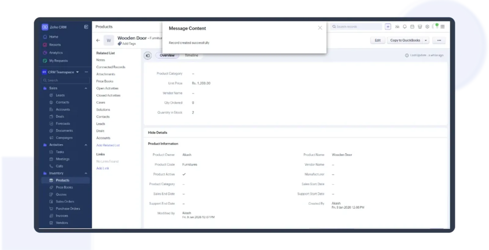The image size is (489, 250).
Task: Click the profile avatar with green badge
Action: point(435,26)
